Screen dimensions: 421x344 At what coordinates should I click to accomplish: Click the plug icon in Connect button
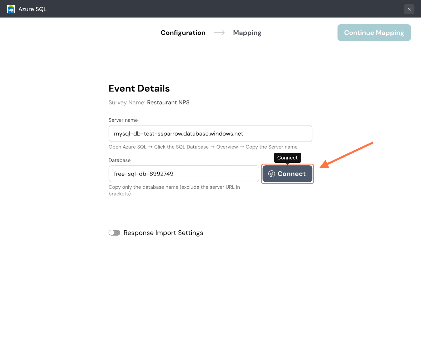click(272, 174)
